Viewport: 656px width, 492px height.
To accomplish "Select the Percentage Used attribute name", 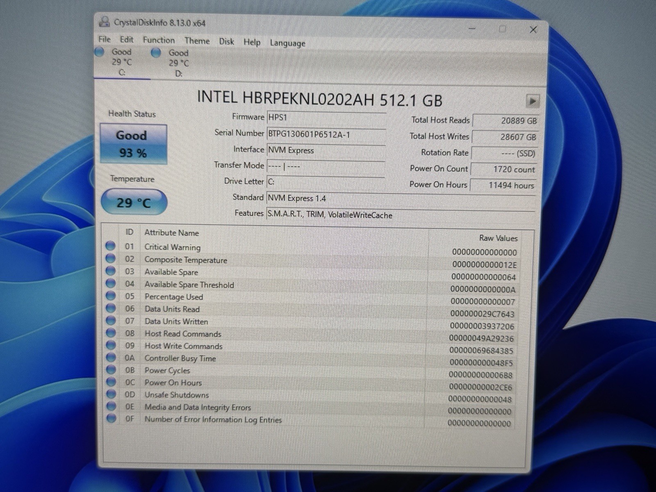I will [174, 297].
